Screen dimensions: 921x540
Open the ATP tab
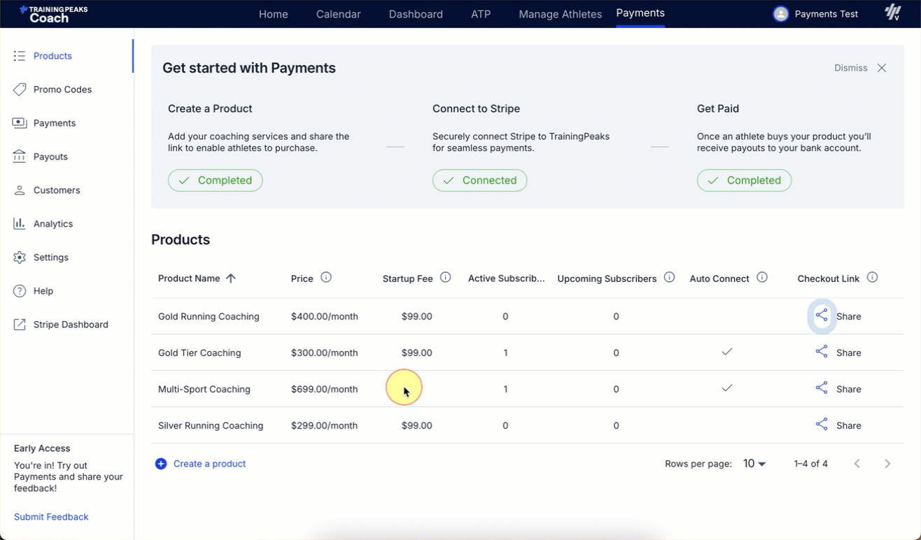click(x=481, y=14)
